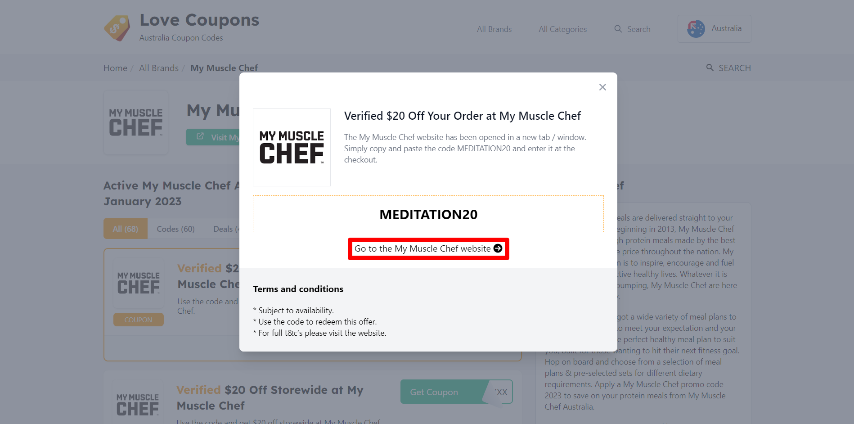854x424 pixels.
Task: Select the All (68) filter tab
Action: pos(125,229)
